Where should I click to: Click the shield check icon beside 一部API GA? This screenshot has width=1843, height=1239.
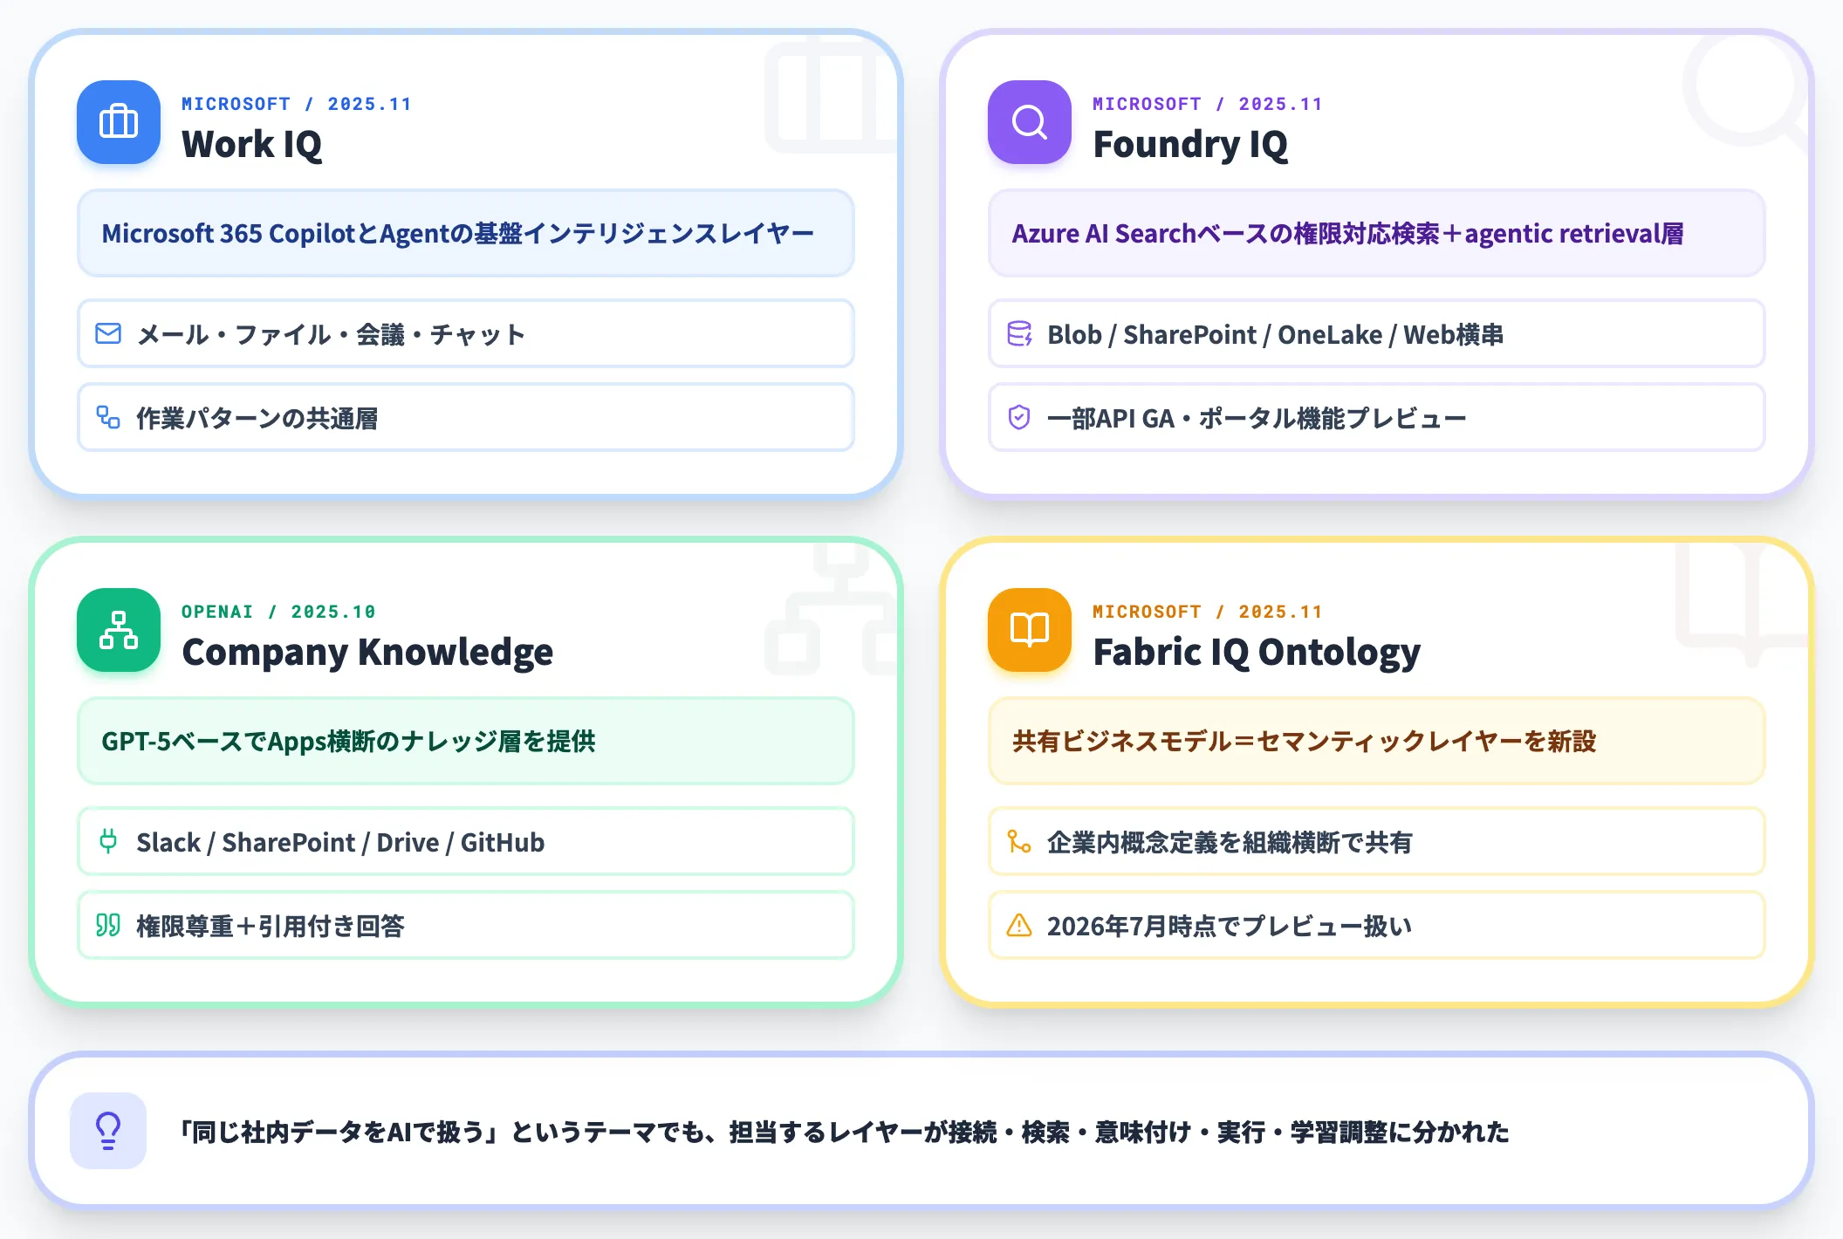tap(1019, 417)
